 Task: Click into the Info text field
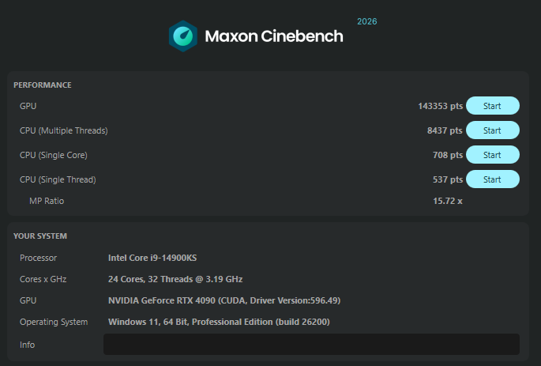point(311,344)
